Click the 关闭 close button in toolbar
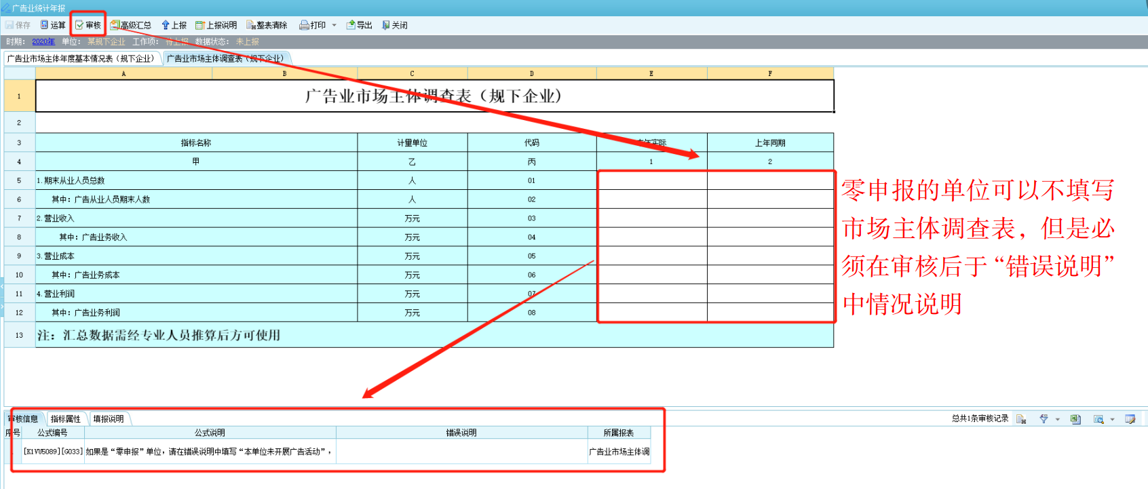 (x=394, y=25)
